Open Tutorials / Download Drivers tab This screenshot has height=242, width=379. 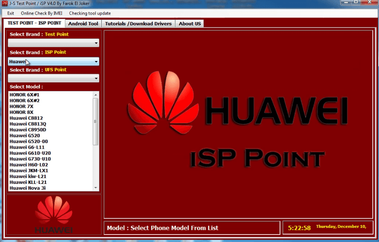[x=138, y=24]
